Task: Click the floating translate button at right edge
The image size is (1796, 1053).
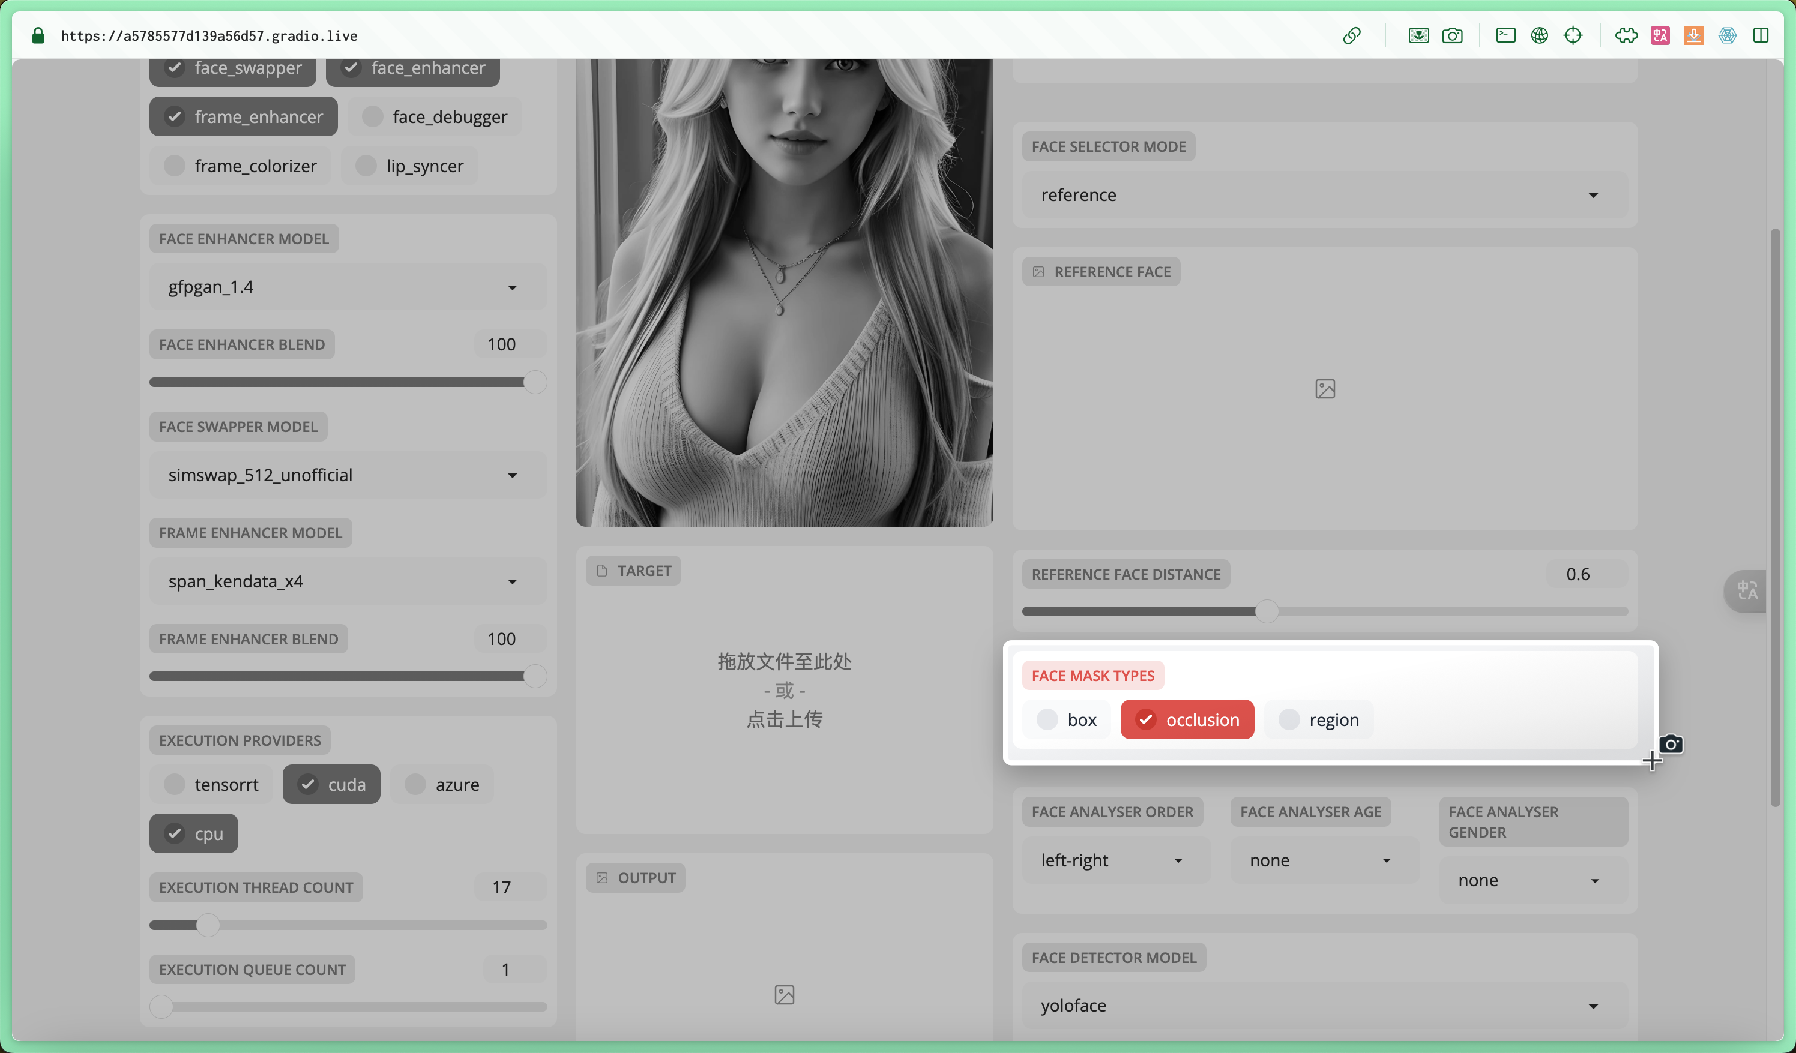Action: pyautogui.click(x=1746, y=590)
